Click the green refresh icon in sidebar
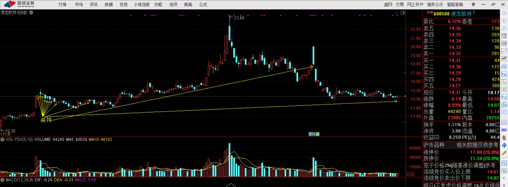 [x=504, y=171]
